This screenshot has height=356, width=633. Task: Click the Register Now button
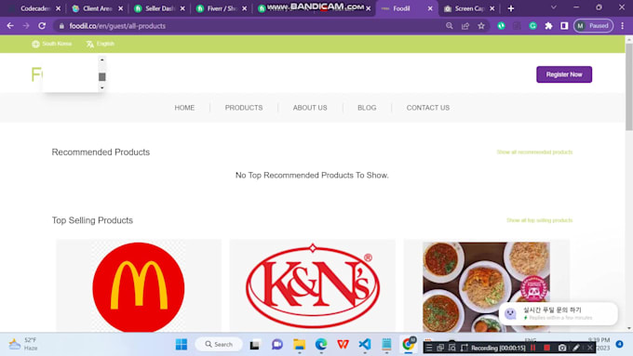pyautogui.click(x=564, y=74)
